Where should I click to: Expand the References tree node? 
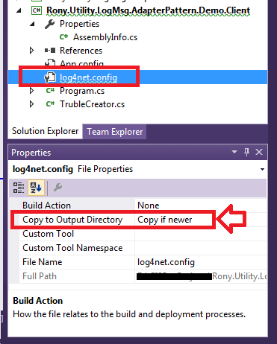point(31,51)
